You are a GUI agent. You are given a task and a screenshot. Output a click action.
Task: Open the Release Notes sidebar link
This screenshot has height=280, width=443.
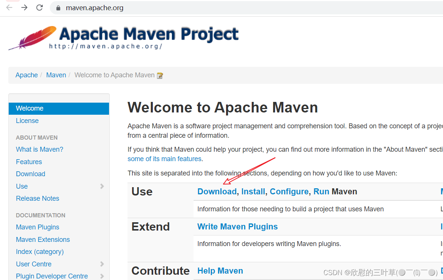click(x=38, y=198)
